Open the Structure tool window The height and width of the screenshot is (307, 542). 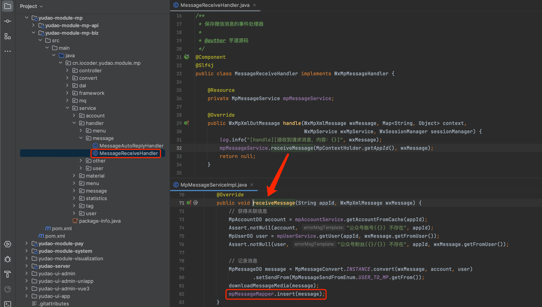pyautogui.click(x=8, y=36)
